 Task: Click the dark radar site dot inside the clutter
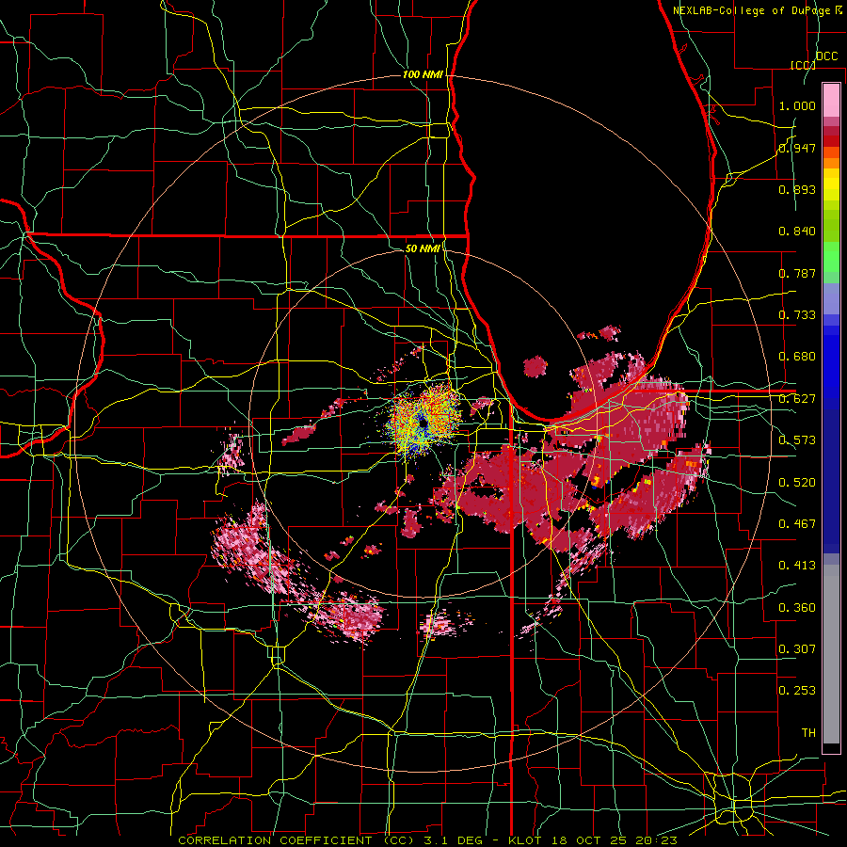click(423, 424)
